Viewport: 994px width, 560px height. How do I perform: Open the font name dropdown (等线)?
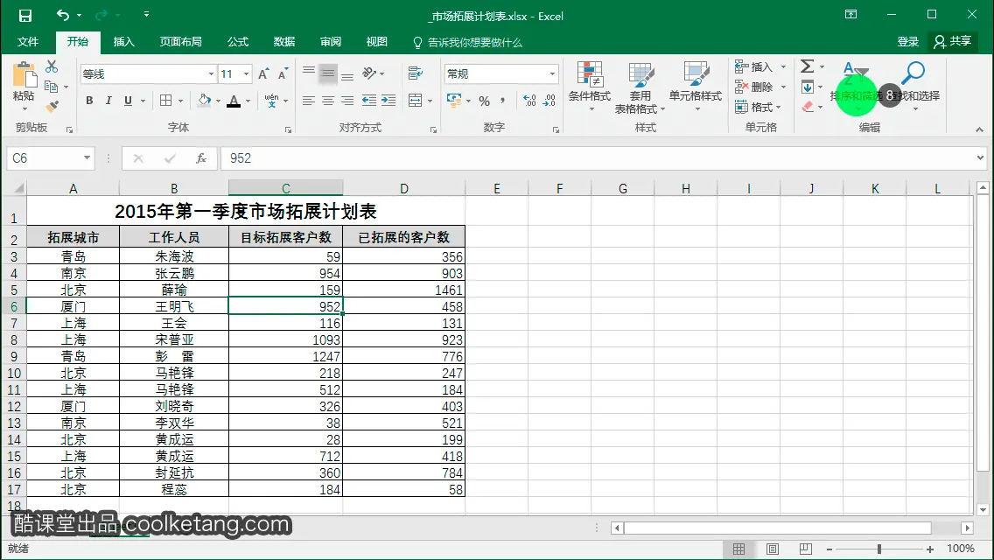point(211,74)
